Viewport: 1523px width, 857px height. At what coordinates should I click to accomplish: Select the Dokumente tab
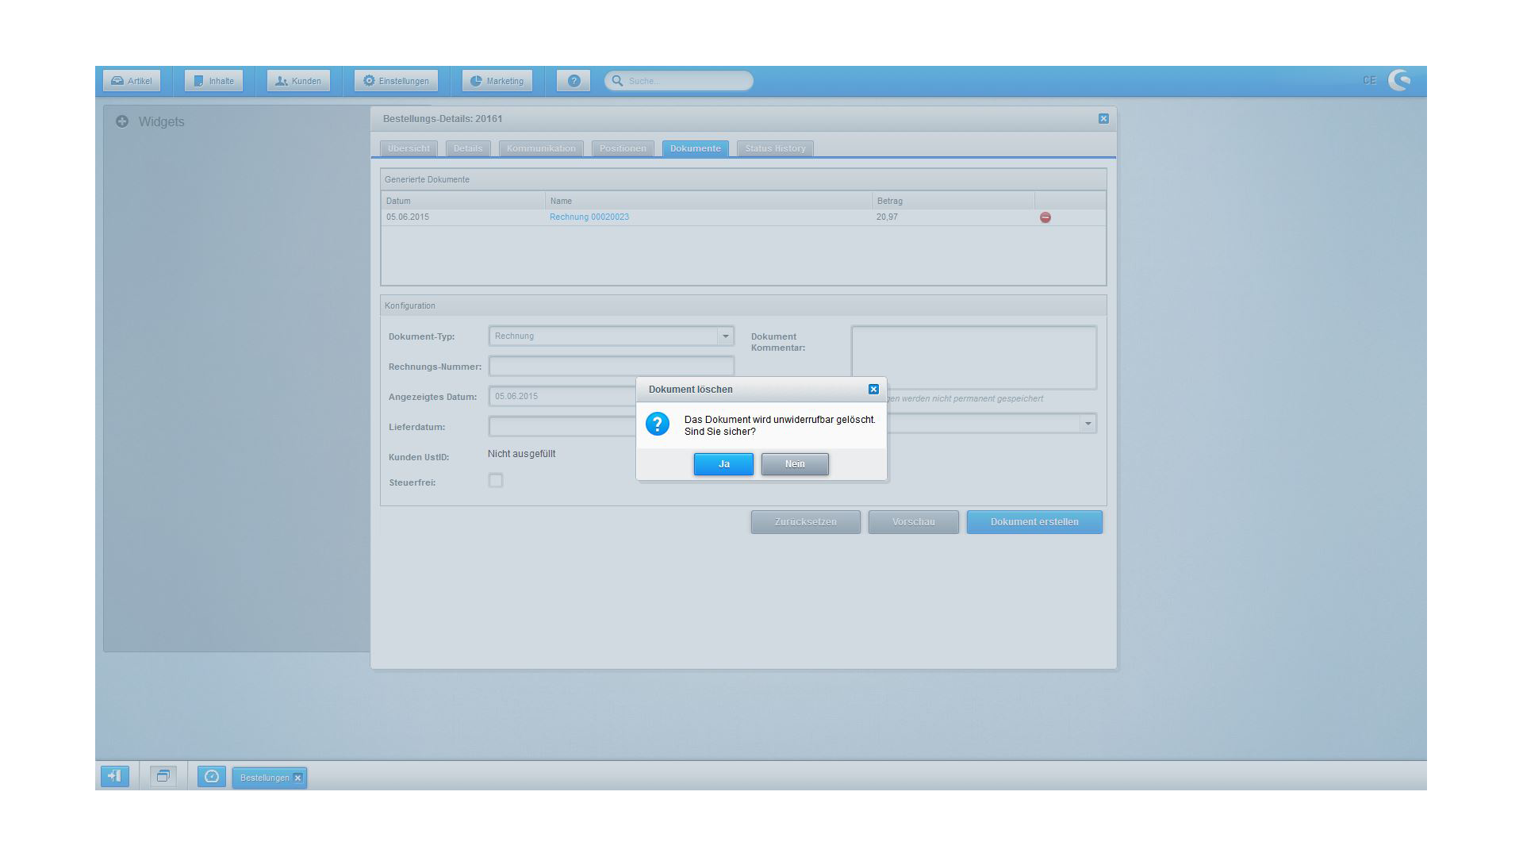pos(696,148)
